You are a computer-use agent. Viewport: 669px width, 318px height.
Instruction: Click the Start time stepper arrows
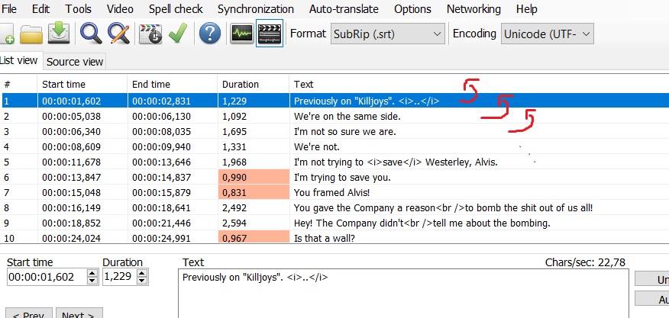coord(92,276)
